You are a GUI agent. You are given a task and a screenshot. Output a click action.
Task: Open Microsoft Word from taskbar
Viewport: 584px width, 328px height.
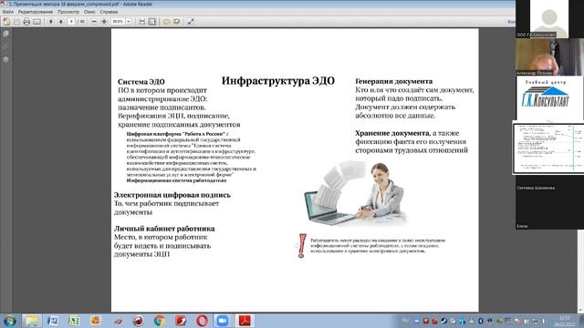pos(53,321)
